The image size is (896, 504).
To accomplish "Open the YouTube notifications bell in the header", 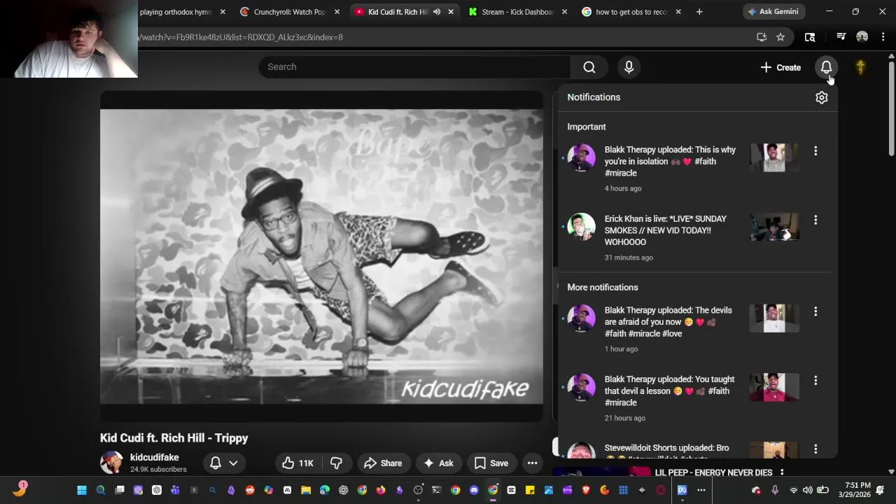I will [826, 67].
